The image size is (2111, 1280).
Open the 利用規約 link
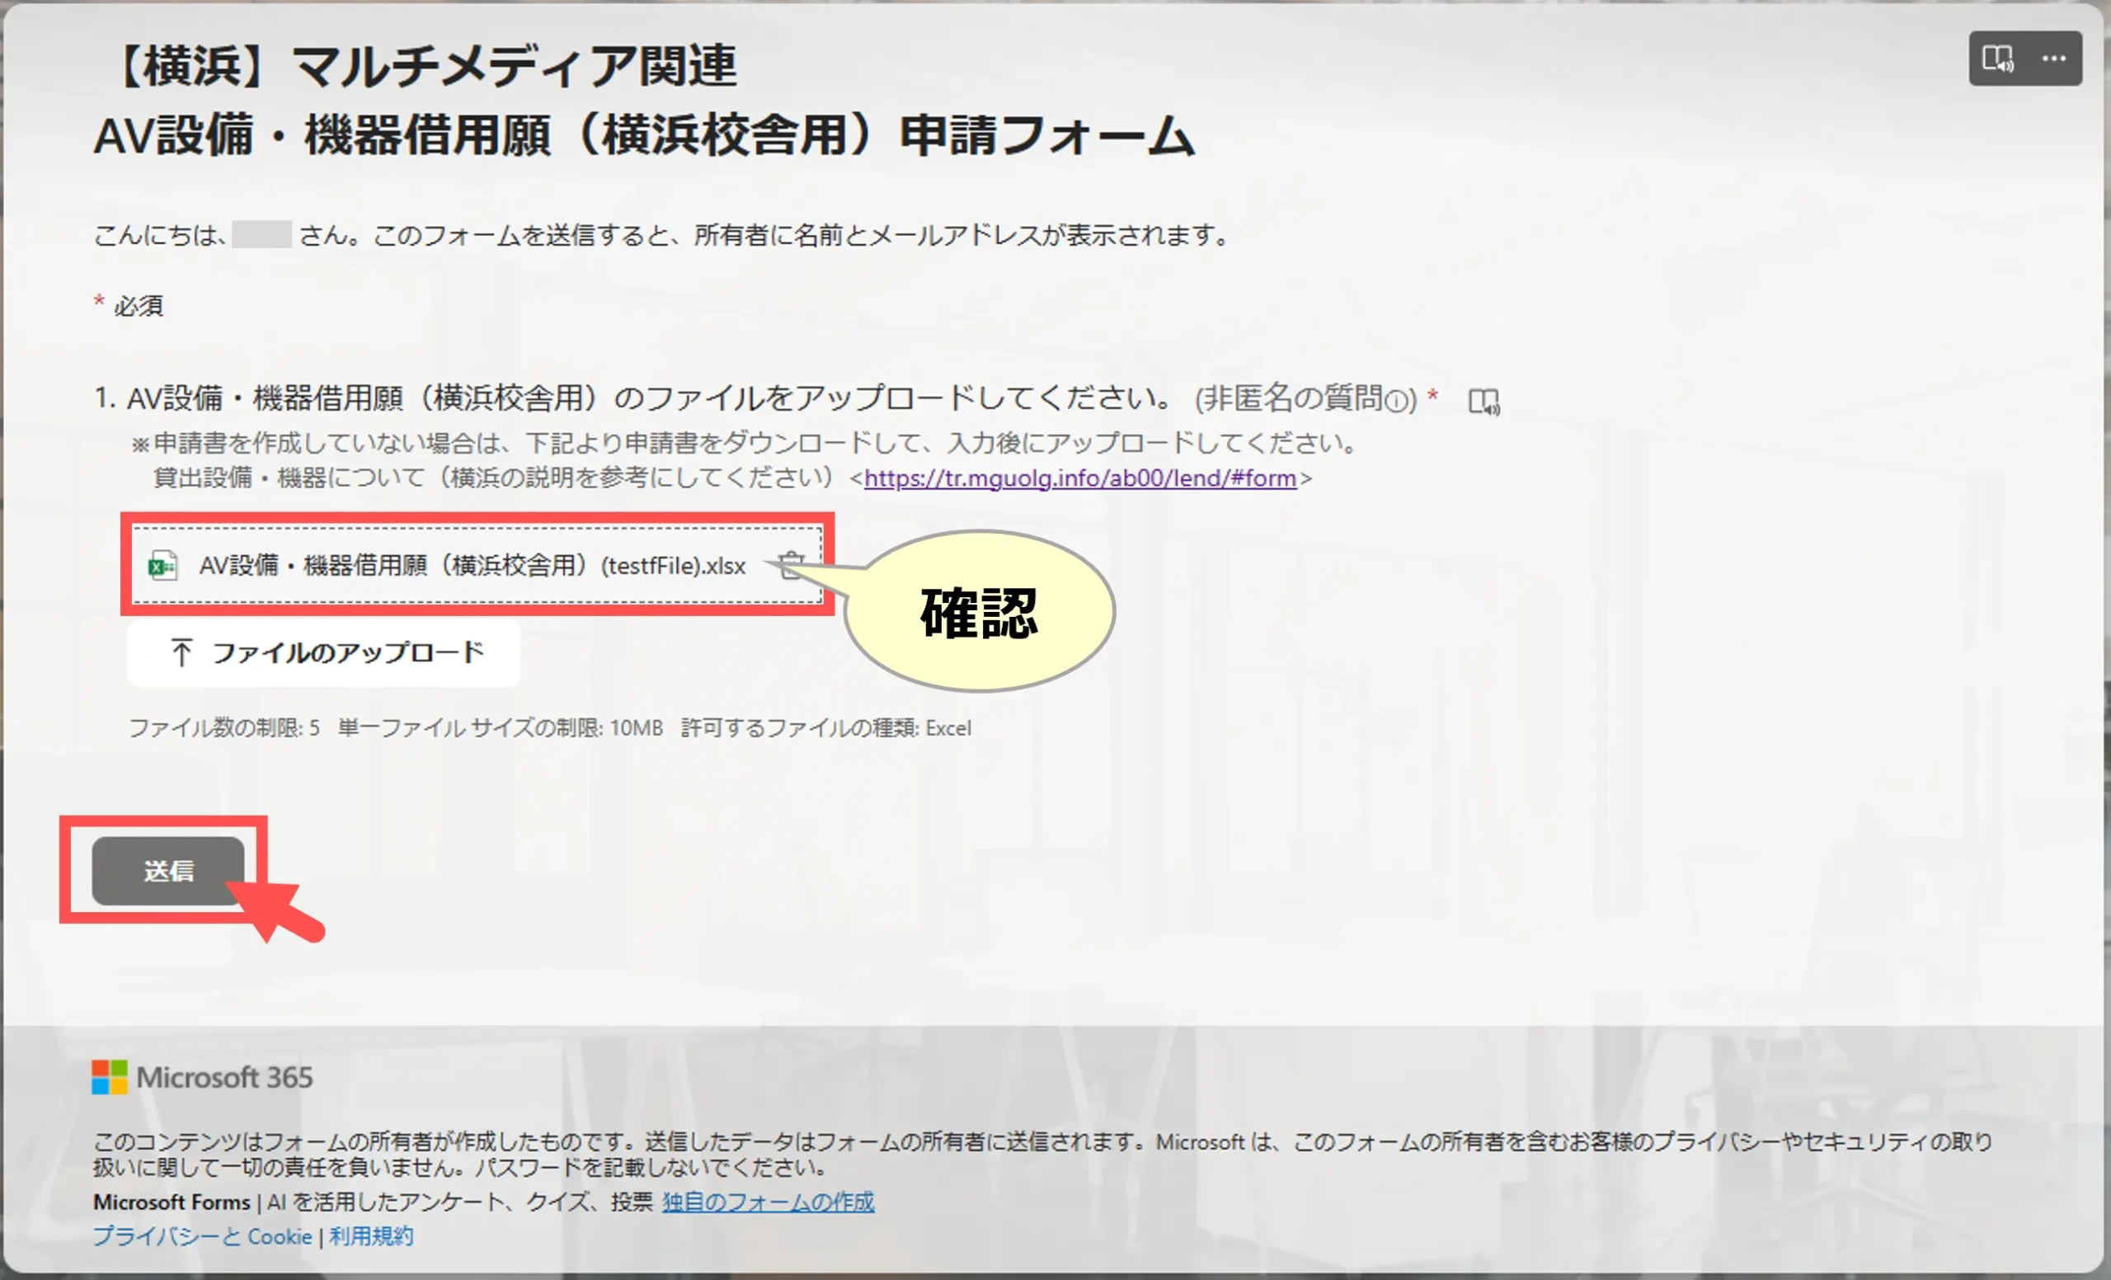(371, 1236)
